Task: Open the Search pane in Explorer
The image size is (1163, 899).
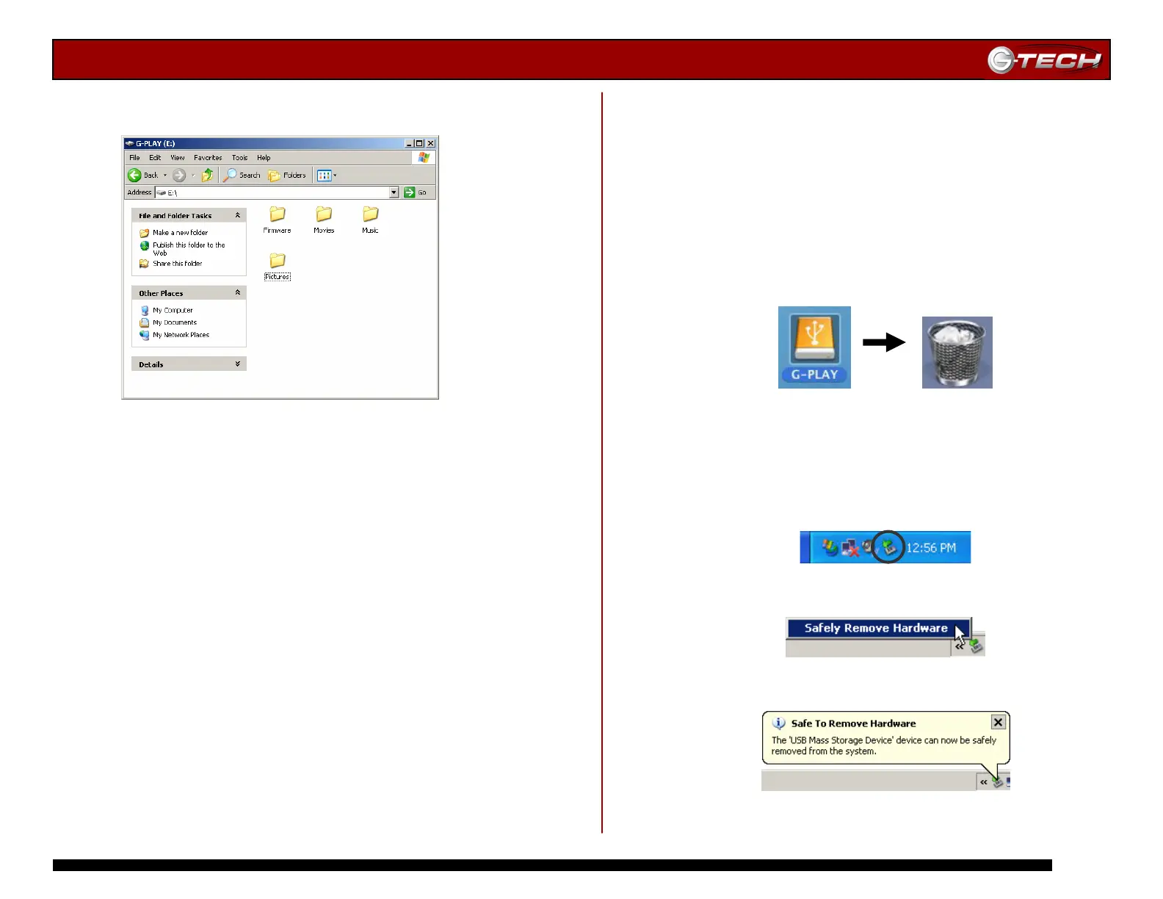Action: 242,176
